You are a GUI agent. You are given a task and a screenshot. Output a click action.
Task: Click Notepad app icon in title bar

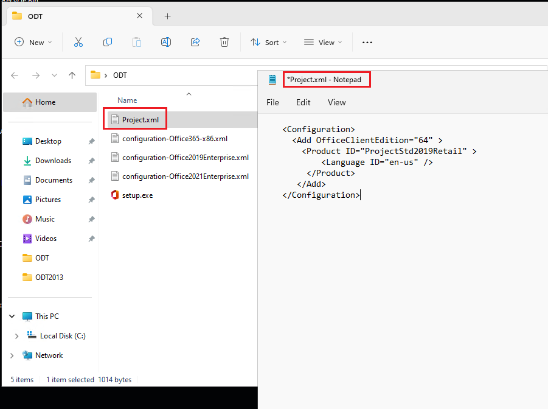click(272, 80)
